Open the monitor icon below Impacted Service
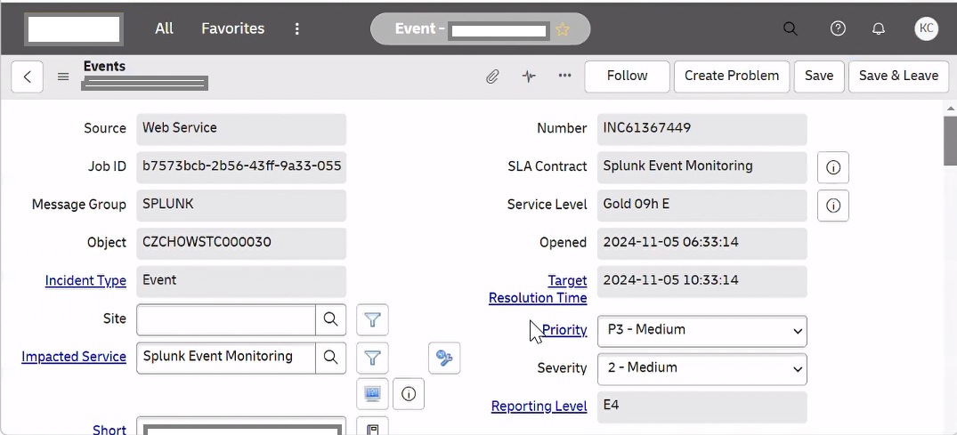This screenshot has height=435, width=957. click(x=372, y=393)
